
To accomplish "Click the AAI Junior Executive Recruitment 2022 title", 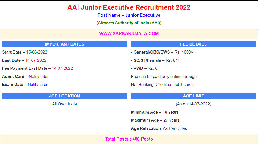I will point(129,7).
